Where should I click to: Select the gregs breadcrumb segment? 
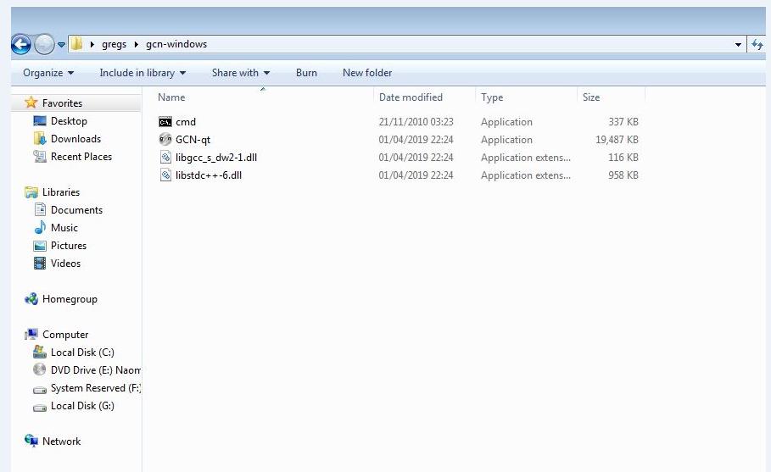click(114, 44)
